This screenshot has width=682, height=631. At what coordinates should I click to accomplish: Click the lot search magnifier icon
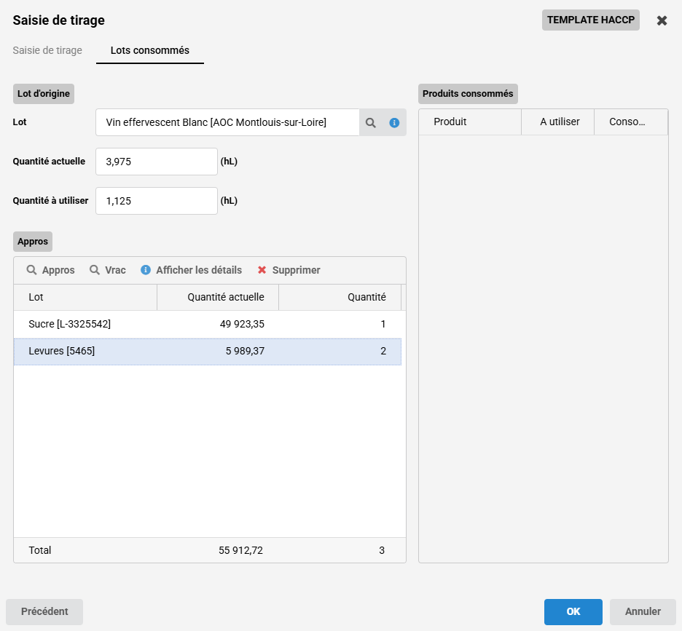(371, 123)
